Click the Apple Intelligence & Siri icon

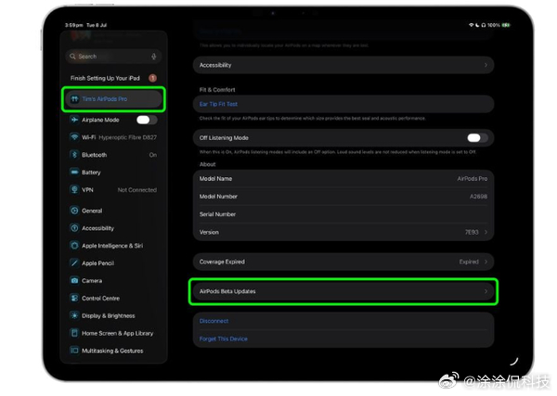[74, 246]
